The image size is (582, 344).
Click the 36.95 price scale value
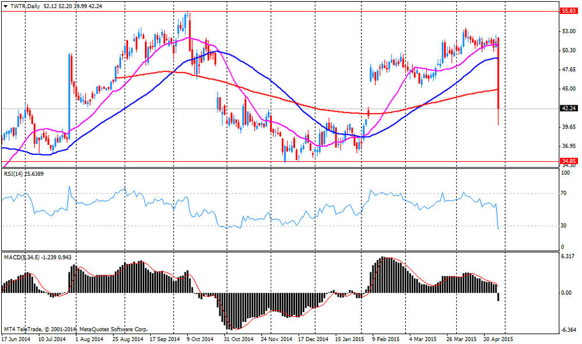pos(569,146)
